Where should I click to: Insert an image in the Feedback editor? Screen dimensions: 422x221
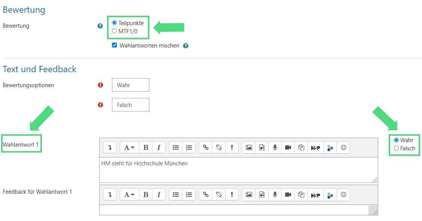pyautogui.click(x=249, y=195)
